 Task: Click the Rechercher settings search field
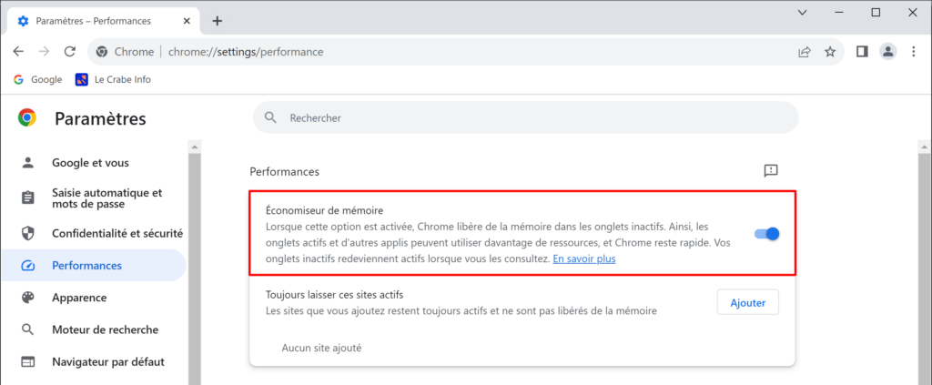pyautogui.click(x=525, y=117)
